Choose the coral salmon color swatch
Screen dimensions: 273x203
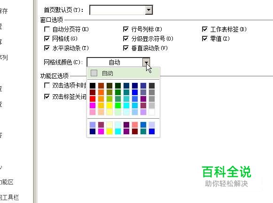(x=135, y=125)
